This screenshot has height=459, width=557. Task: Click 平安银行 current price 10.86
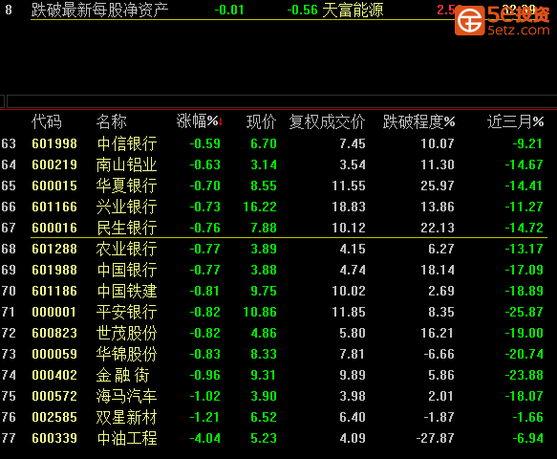[260, 312]
